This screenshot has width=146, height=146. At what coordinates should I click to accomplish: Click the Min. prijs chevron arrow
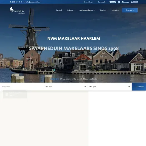(x=85, y=87)
